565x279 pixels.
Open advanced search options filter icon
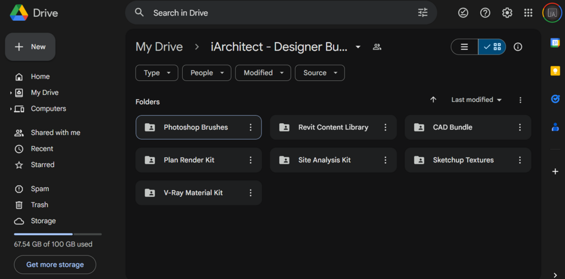pyautogui.click(x=423, y=12)
